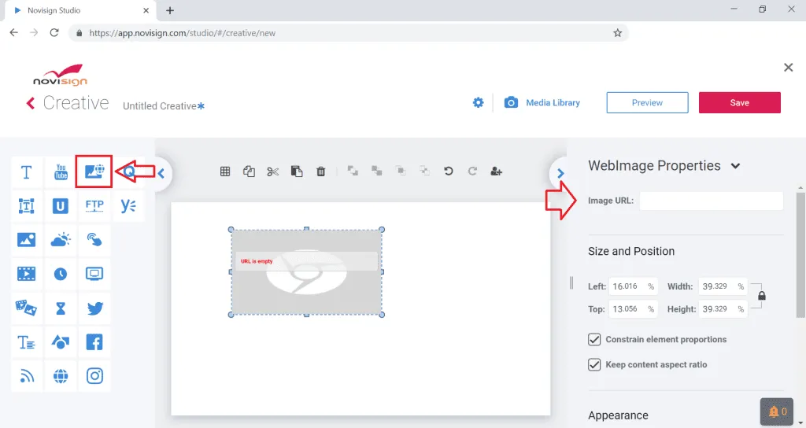Add the scrolling text ticker widget

click(x=26, y=342)
